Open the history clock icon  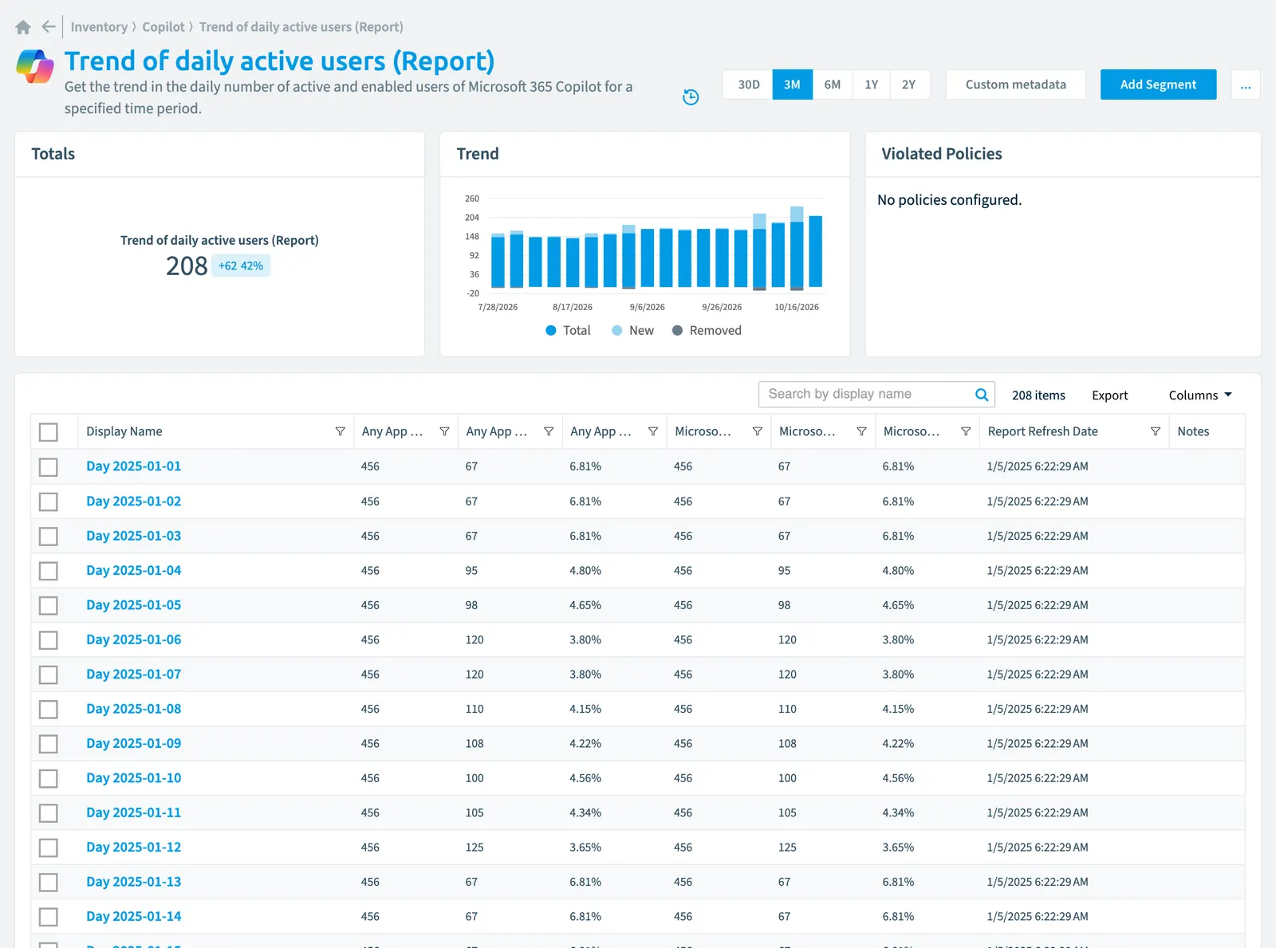tap(691, 97)
